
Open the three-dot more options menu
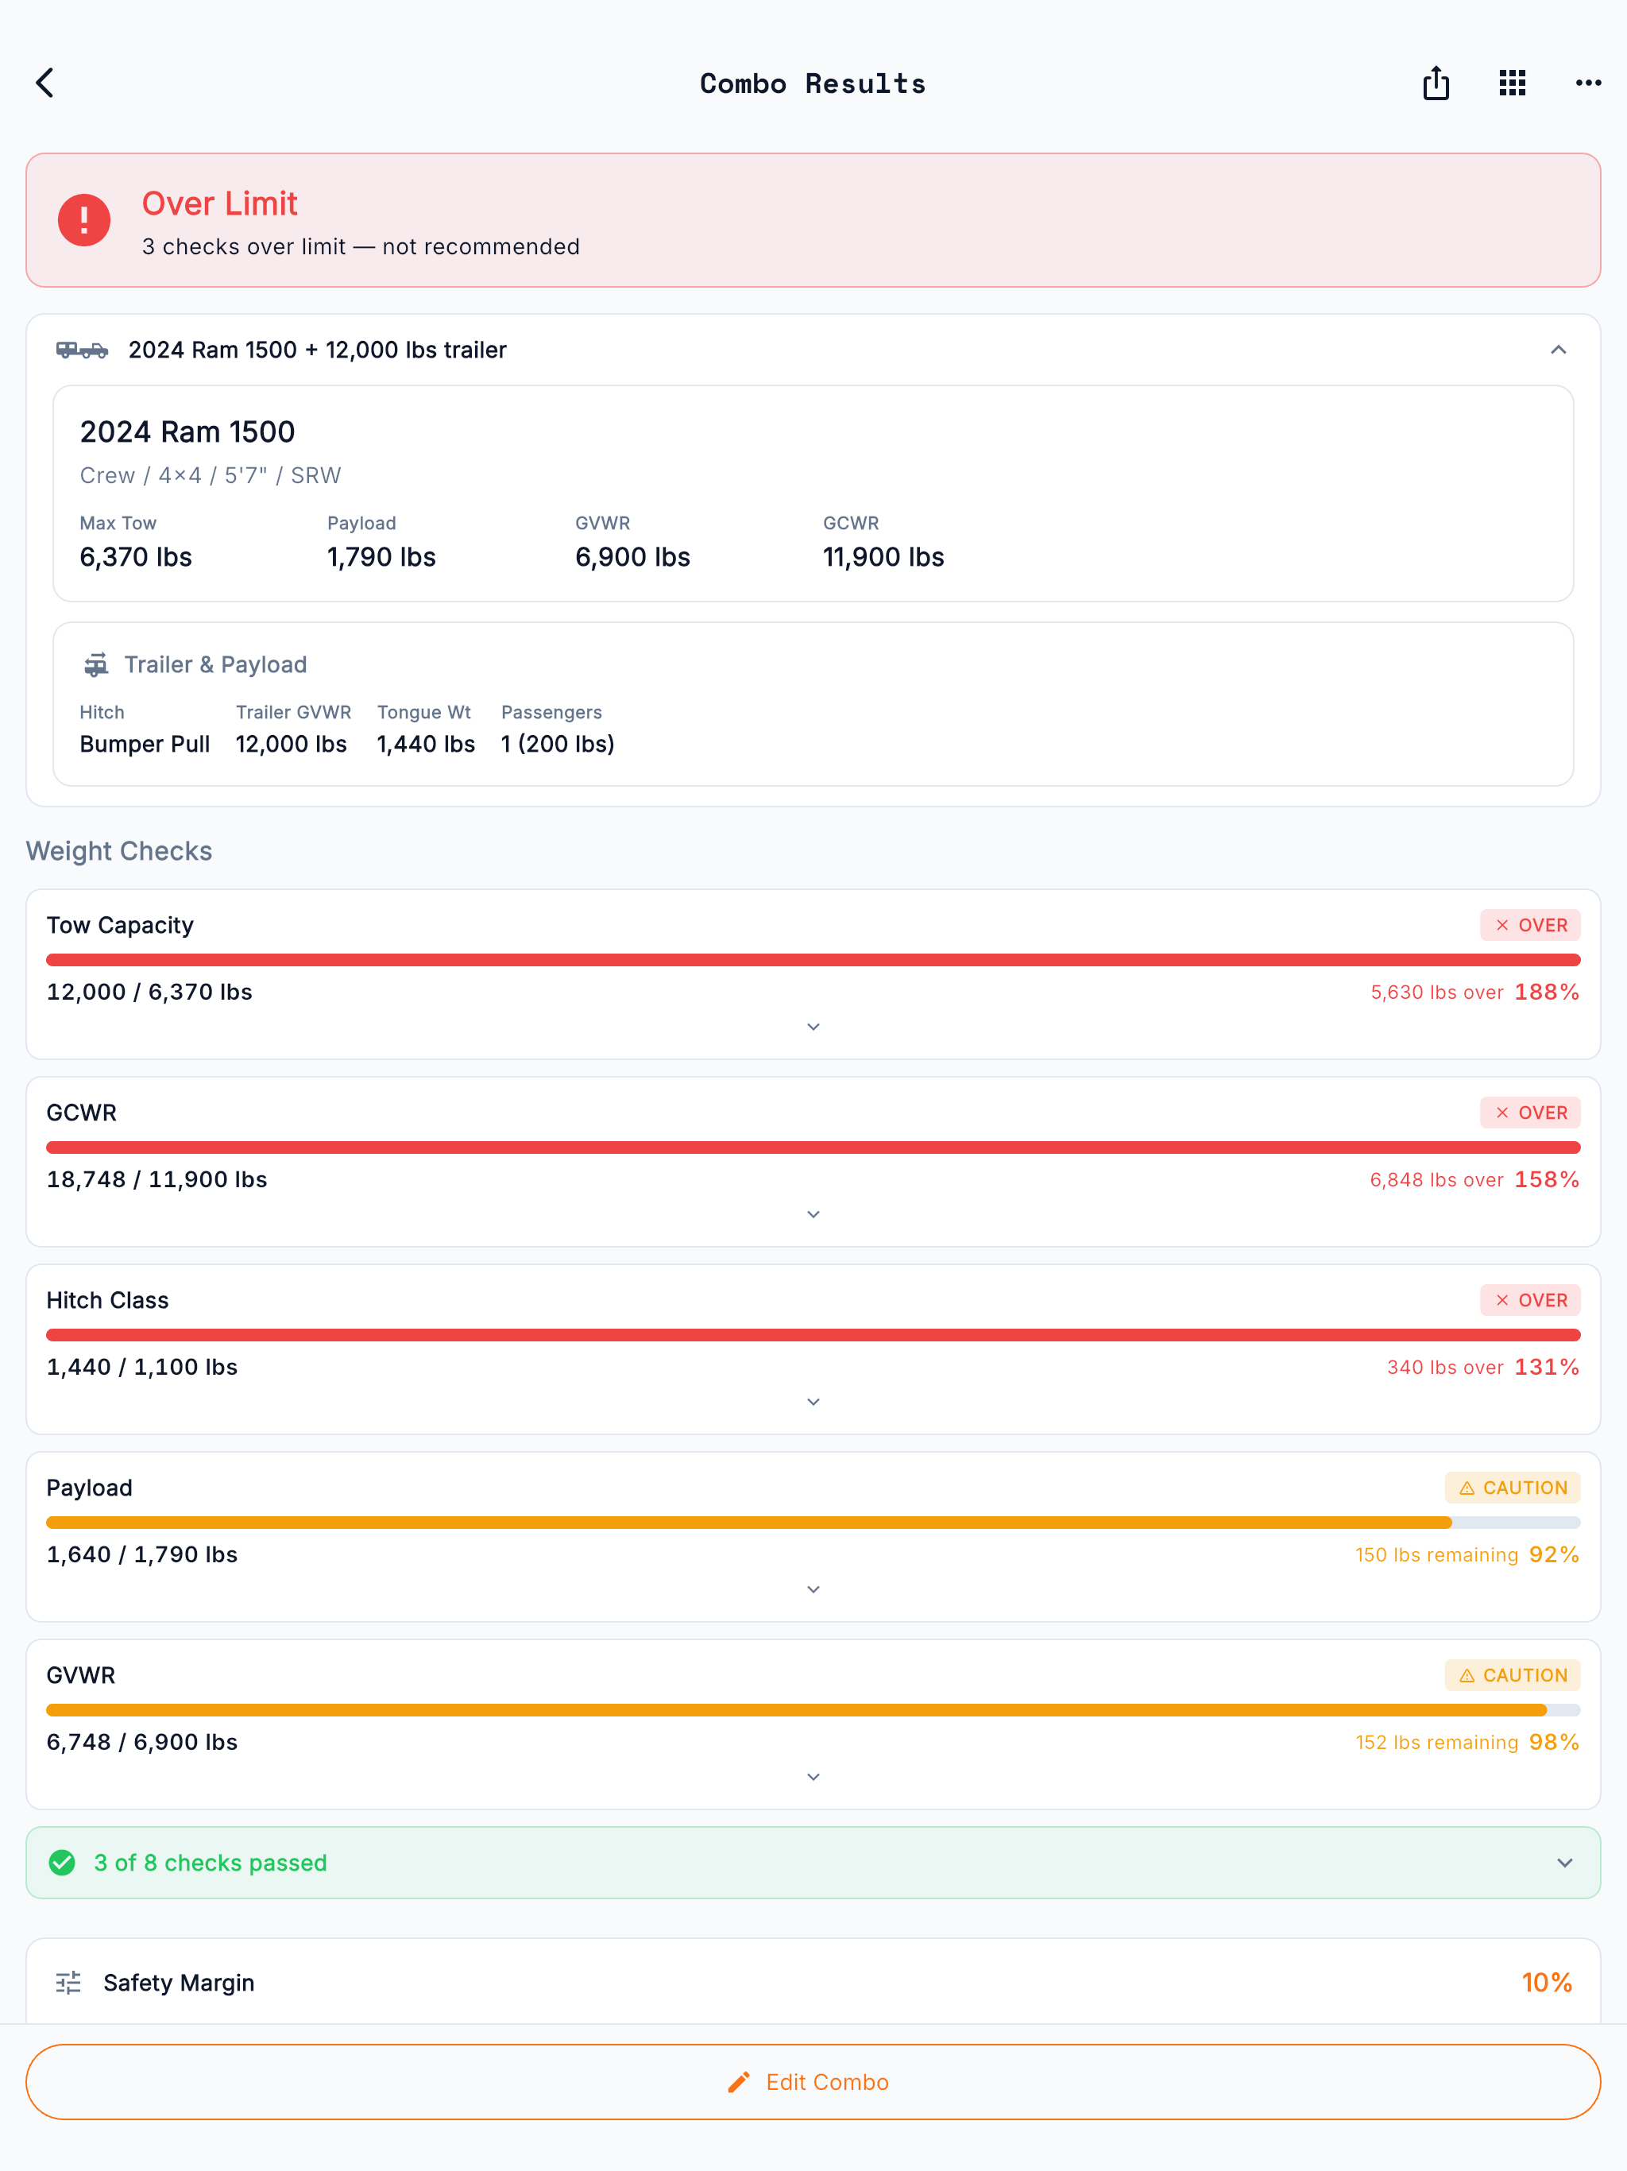click(x=1588, y=83)
